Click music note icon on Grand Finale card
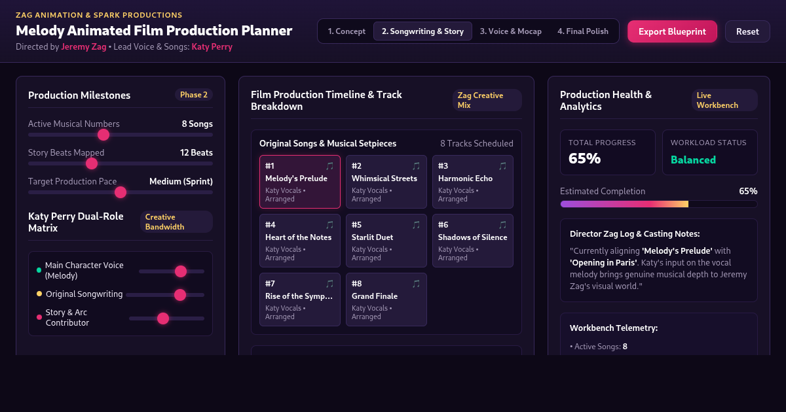786x412 pixels. tap(416, 284)
